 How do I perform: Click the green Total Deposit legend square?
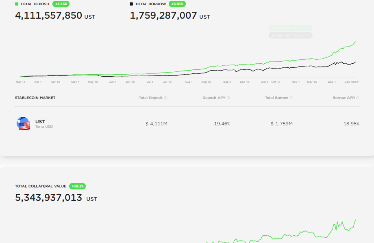(x=17, y=4)
